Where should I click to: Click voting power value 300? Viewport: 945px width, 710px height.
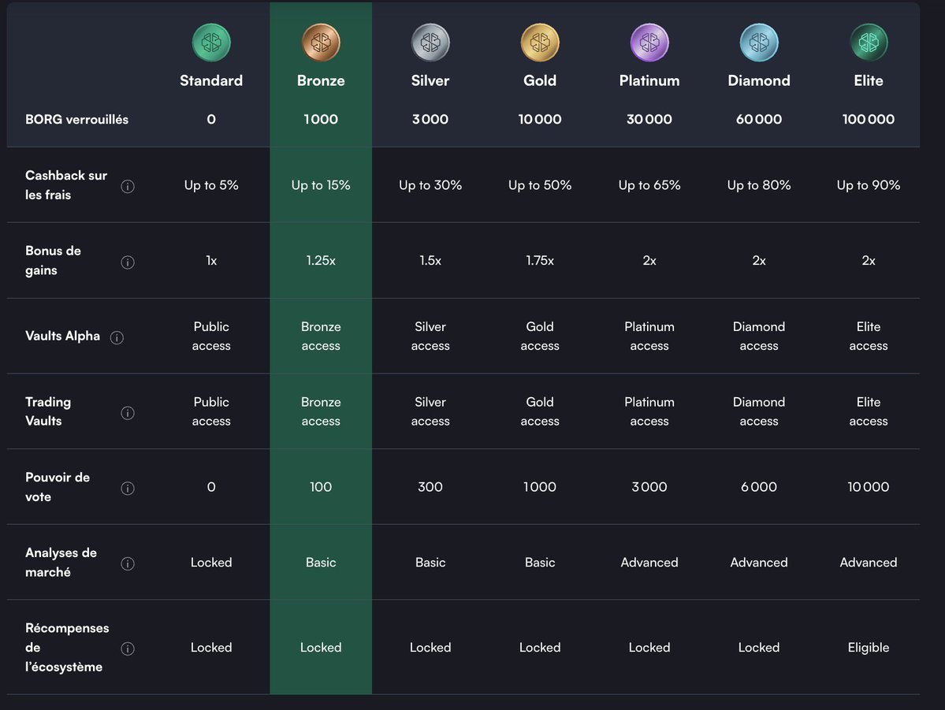[430, 487]
